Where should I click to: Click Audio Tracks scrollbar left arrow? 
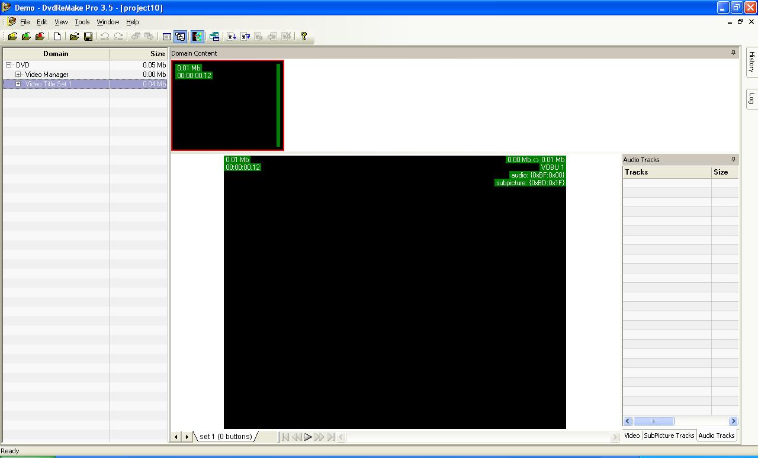627,421
